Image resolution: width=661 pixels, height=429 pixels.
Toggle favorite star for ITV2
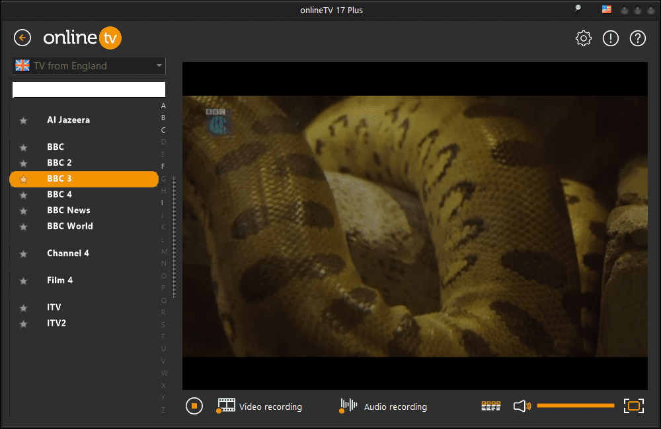point(24,324)
